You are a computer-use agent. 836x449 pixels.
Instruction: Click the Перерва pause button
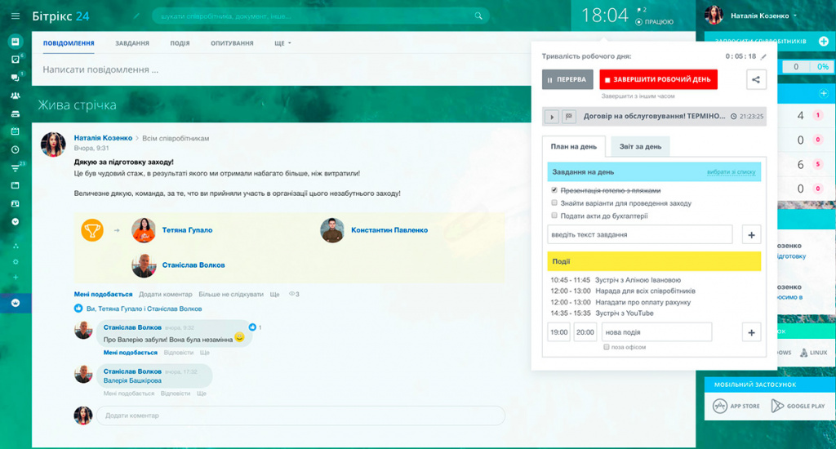click(567, 79)
